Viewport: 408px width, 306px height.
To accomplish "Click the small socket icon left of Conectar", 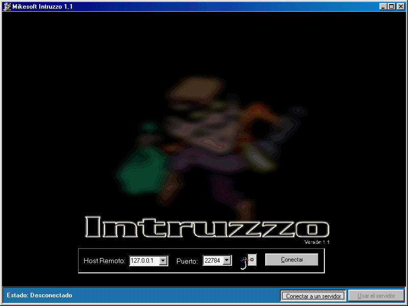I will (252, 259).
